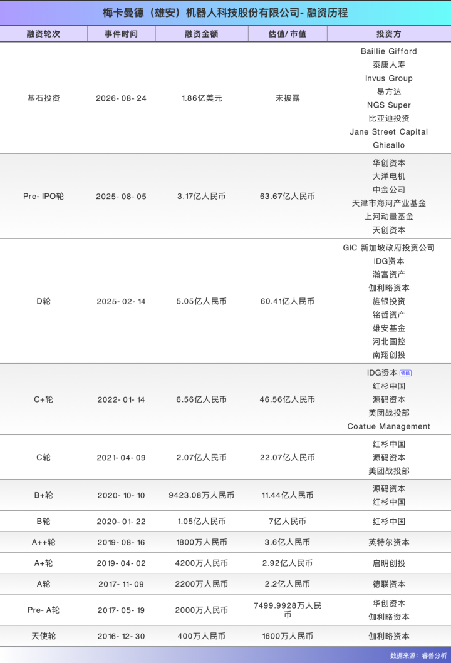Select the table title 梅卡曼德 融资历程

[225, 13]
